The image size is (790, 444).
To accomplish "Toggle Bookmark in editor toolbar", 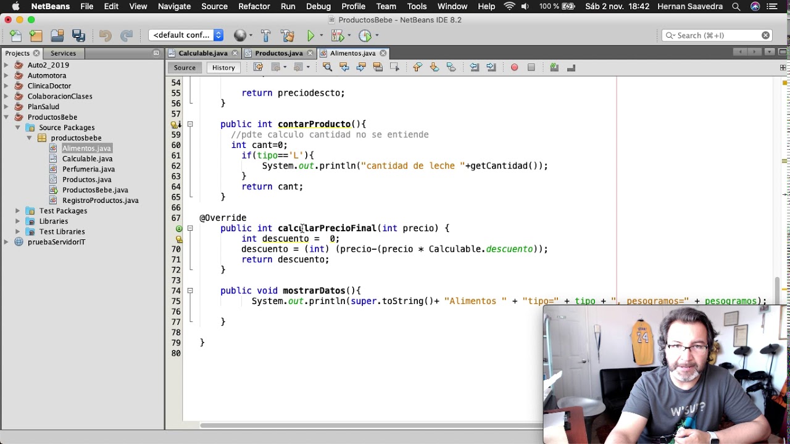I will [x=451, y=67].
